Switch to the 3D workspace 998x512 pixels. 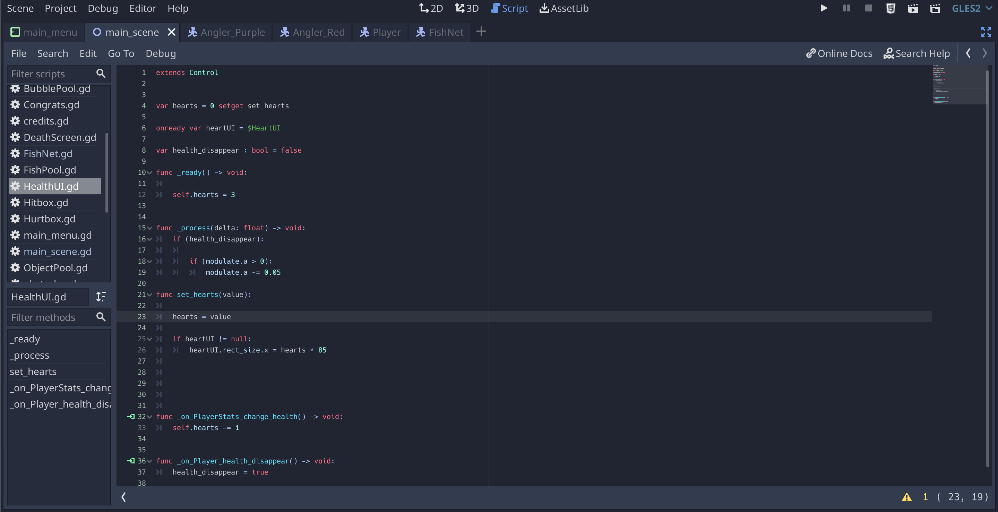click(466, 8)
